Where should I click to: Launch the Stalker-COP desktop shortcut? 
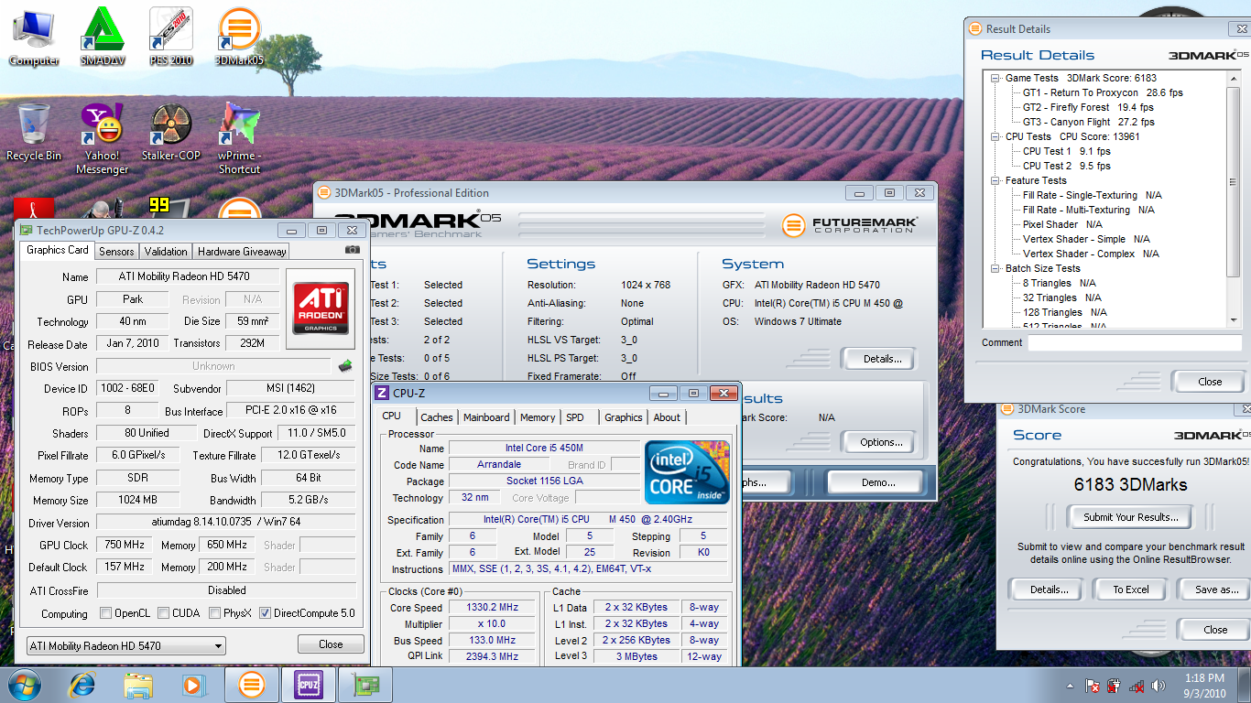pyautogui.click(x=170, y=132)
